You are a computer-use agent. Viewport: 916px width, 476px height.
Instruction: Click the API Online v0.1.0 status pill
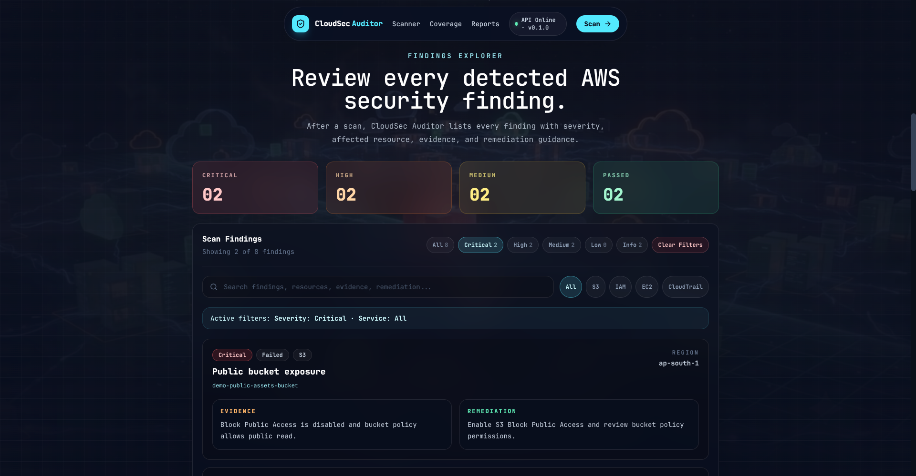click(538, 24)
